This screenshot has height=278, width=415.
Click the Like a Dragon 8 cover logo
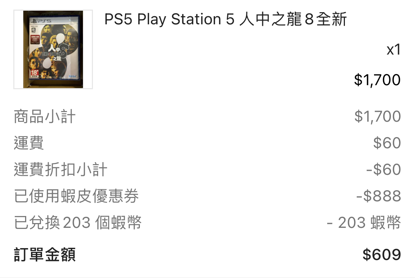coord(54,52)
